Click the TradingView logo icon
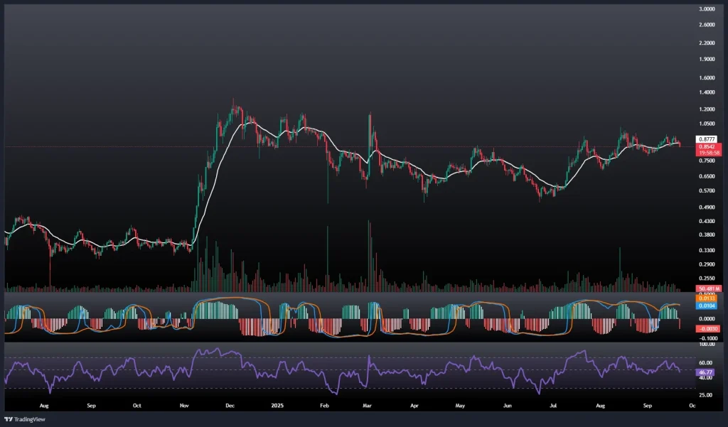728x427 pixels. pyautogui.click(x=9, y=418)
